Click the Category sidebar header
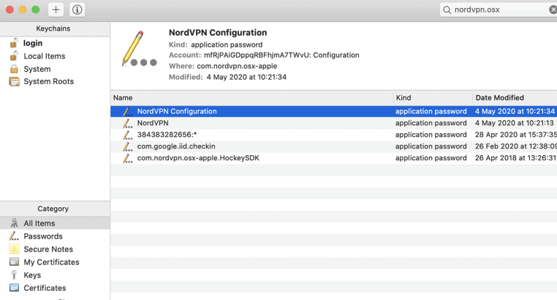Image resolution: width=557 pixels, height=300 pixels. [x=53, y=209]
